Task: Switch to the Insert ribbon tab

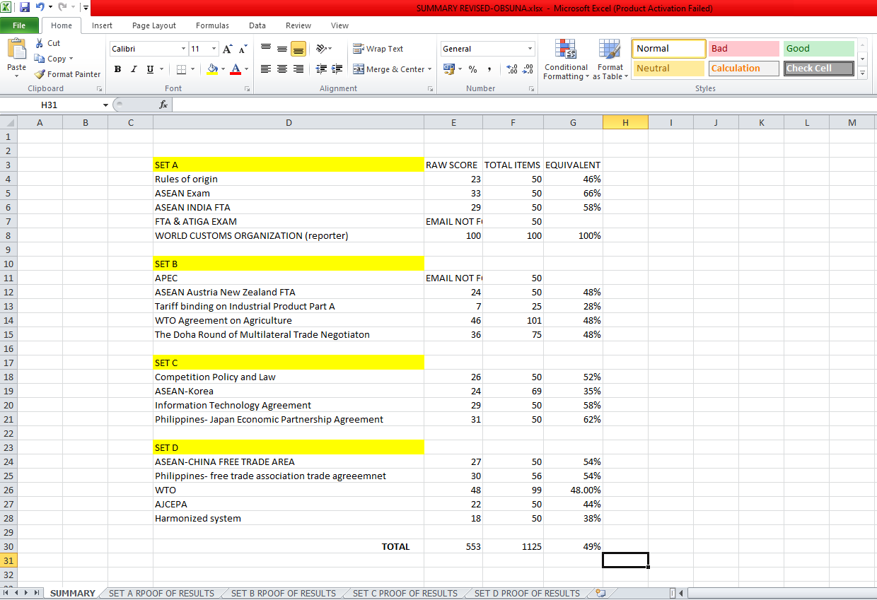Action: click(102, 25)
